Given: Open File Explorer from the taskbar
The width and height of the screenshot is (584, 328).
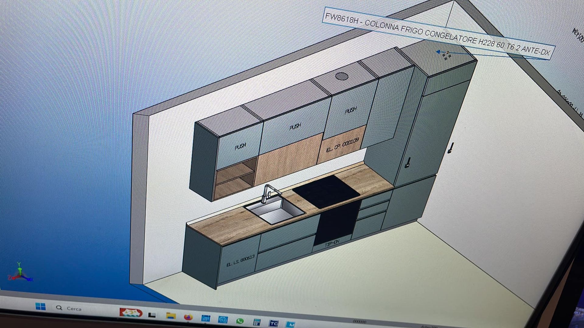Looking at the screenshot, I should (171, 316).
